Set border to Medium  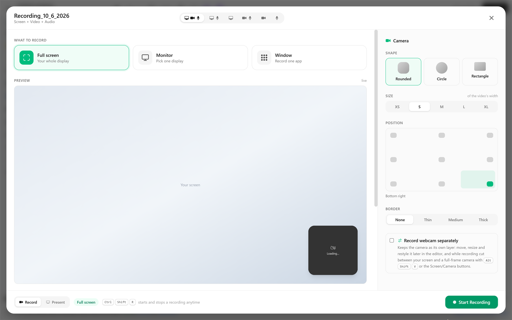pyautogui.click(x=455, y=220)
